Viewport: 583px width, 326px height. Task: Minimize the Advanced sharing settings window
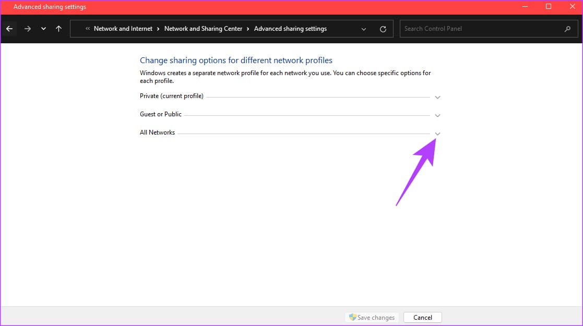coord(525,7)
